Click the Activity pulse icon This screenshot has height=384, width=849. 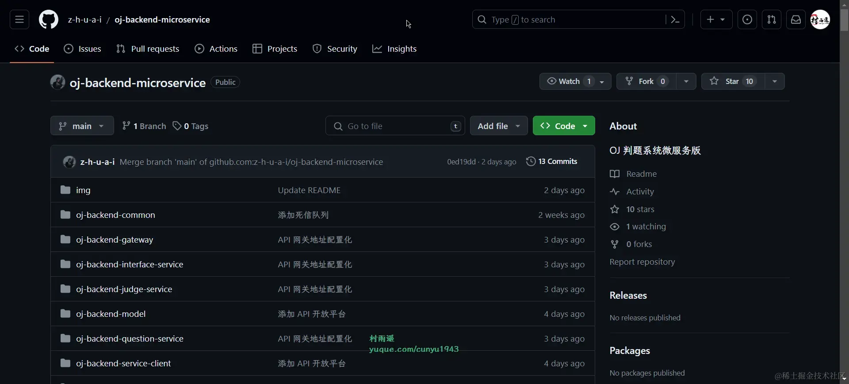pyautogui.click(x=615, y=191)
